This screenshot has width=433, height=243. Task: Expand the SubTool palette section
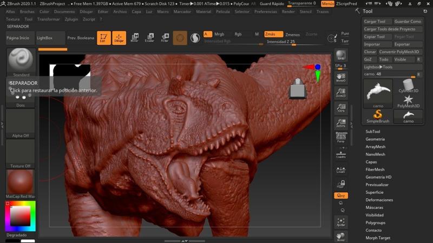[x=373, y=132]
